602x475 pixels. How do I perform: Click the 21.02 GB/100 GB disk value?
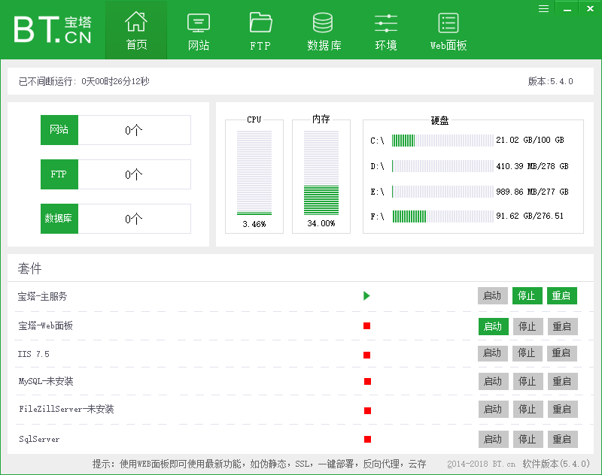(530, 140)
